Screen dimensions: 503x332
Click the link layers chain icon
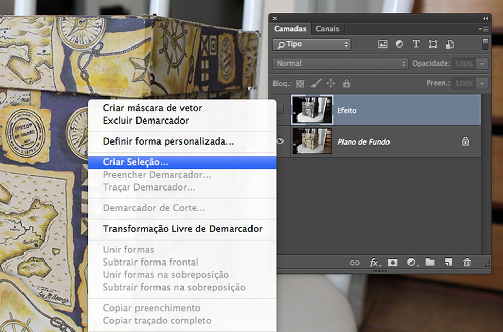coord(354,263)
